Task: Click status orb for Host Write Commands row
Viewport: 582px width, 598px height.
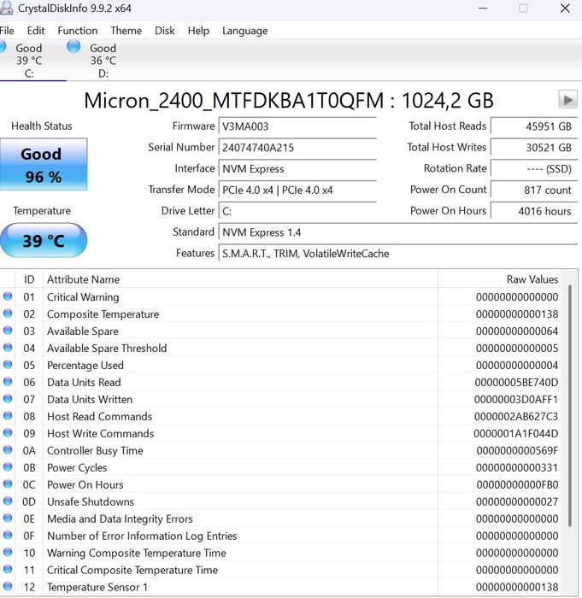Action: tap(8, 432)
